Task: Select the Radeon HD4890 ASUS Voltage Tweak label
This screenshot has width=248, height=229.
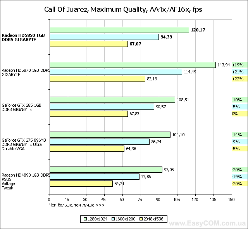Action: pos(26,182)
